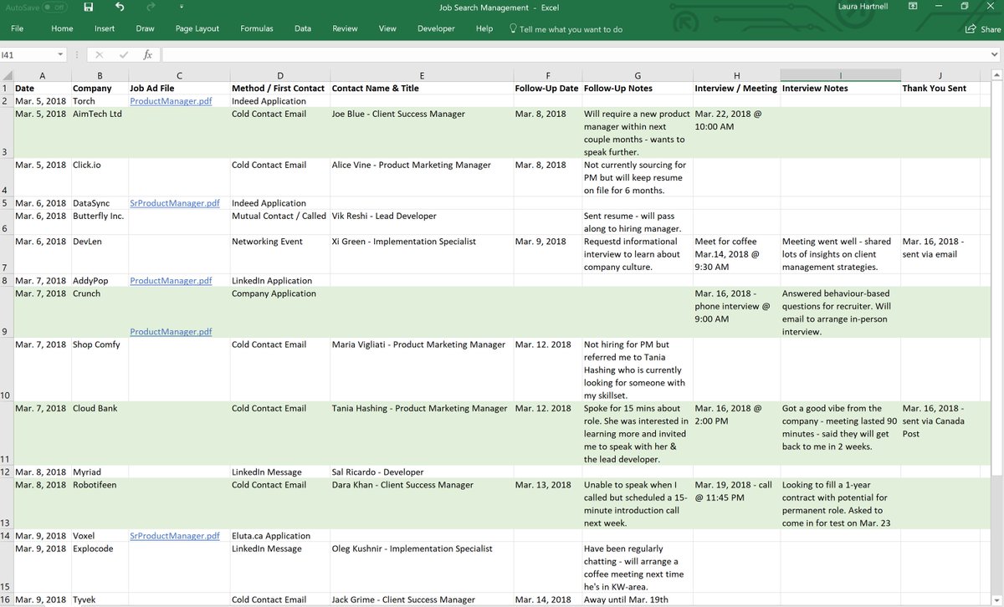Expand the Name Box dropdown arrow
The image size is (1004, 607).
(x=60, y=54)
